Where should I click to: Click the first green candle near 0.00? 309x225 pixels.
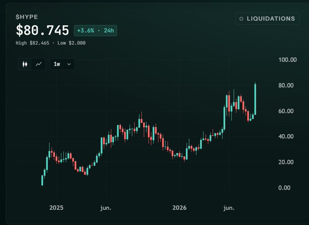click(x=42, y=180)
